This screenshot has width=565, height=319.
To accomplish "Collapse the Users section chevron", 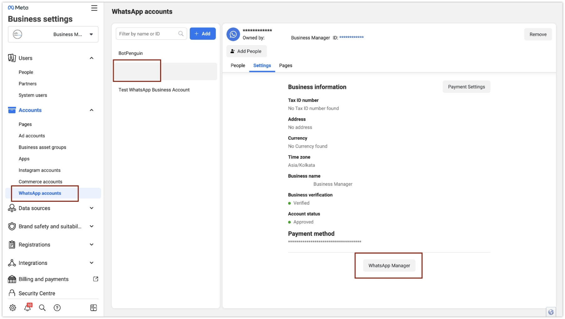I will pos(92,58).
